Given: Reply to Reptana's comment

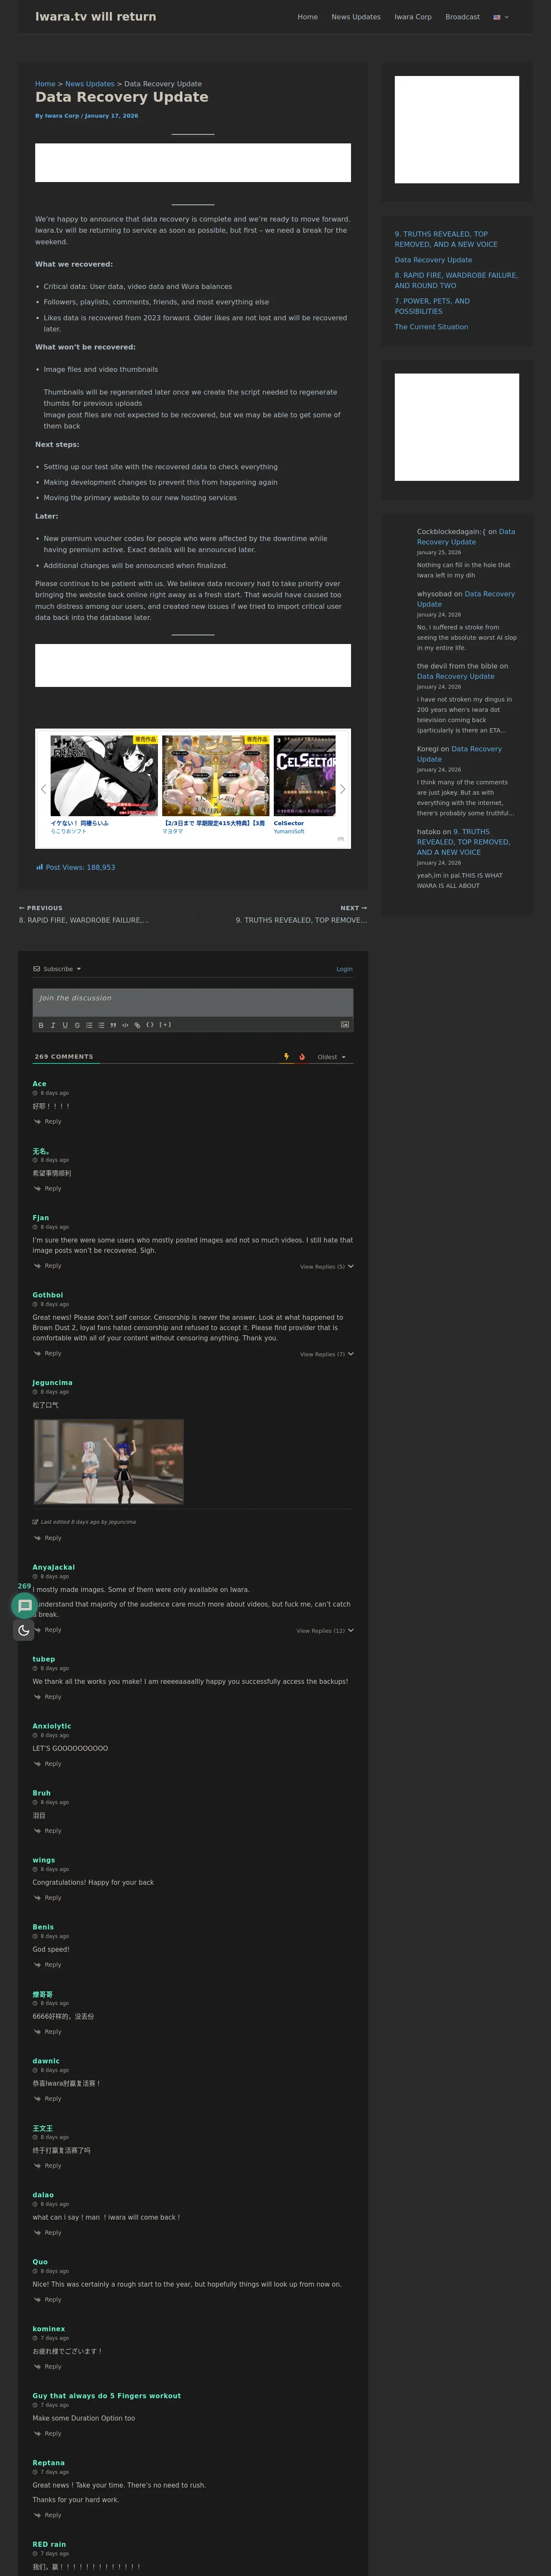Looking at the screenshot, I should [48, 2516].
